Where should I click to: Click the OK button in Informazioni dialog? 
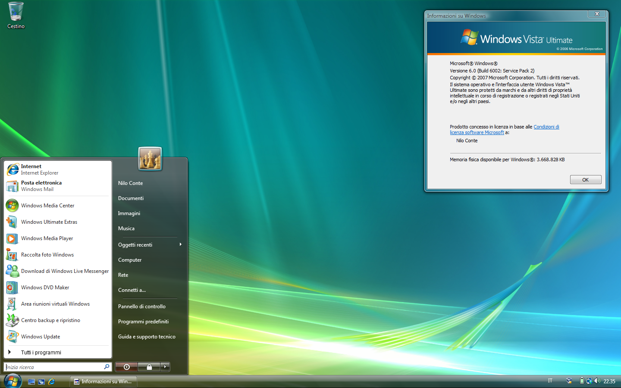(586, 180)
